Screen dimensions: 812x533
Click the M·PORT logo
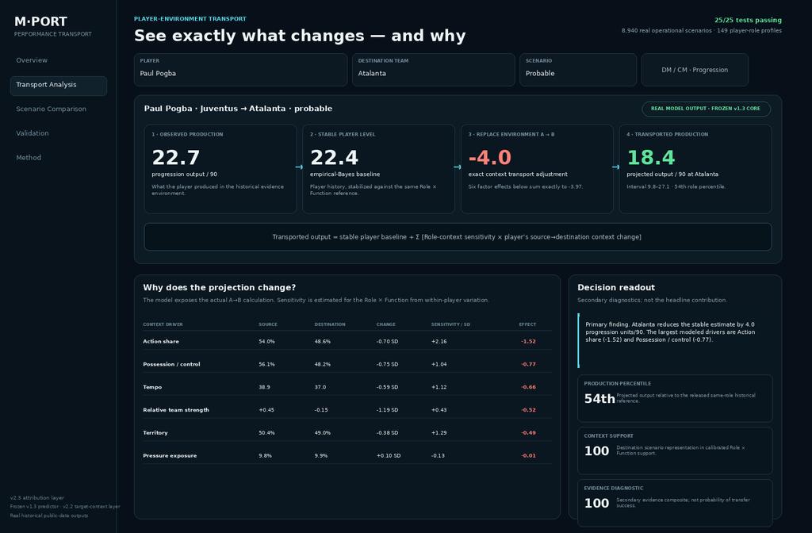[41, 21]
